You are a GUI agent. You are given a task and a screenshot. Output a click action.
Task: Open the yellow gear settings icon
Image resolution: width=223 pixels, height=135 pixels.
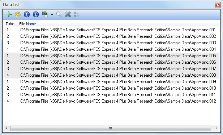pos(18,14)
